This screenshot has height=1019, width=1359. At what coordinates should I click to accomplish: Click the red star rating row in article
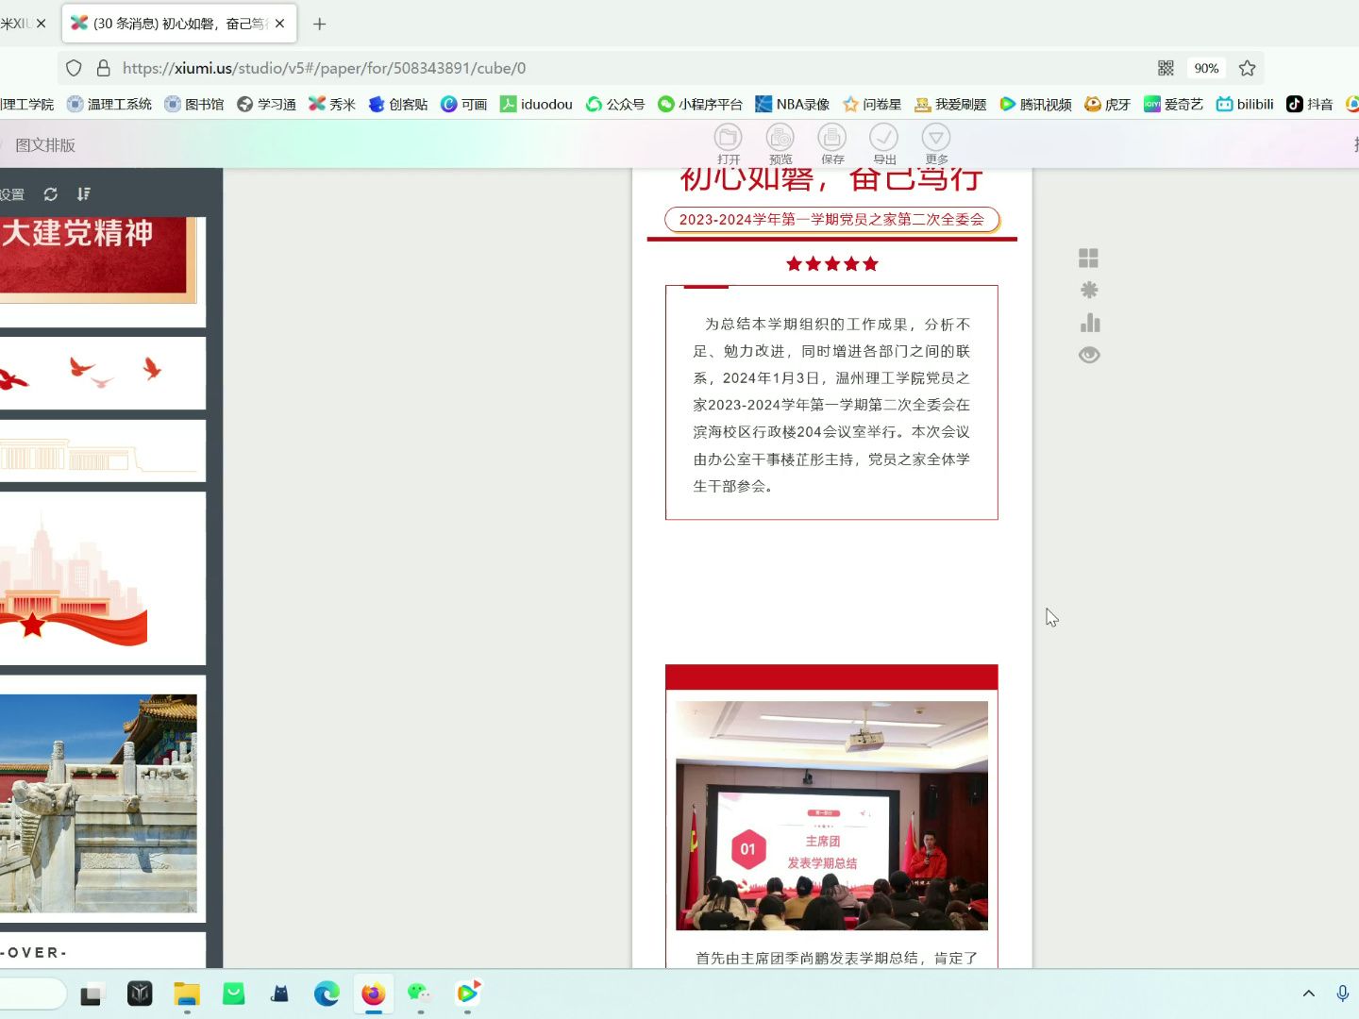[831, 264]
